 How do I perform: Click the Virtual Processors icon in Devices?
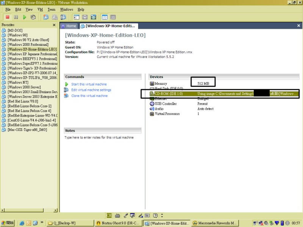pos(152,114)
